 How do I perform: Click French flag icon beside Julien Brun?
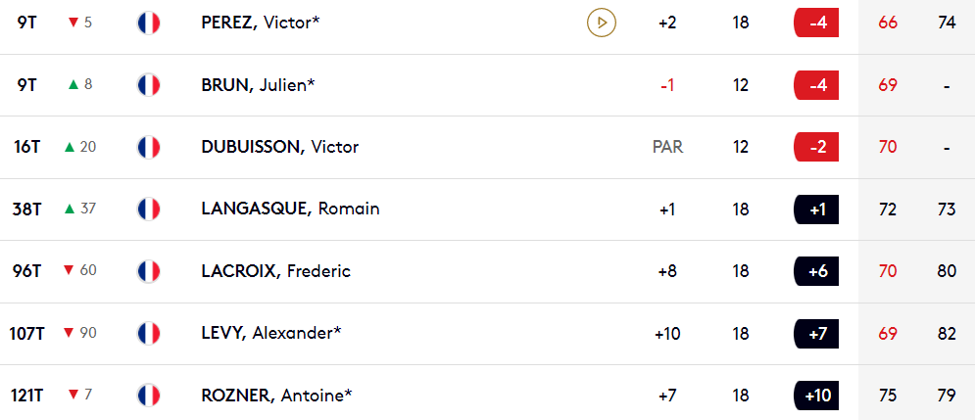(x=149, y=85)
